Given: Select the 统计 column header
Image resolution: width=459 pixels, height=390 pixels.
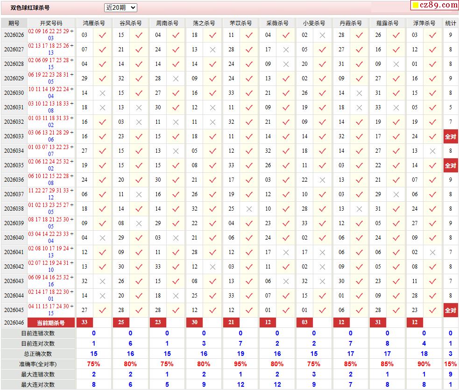Looking at the screenshot, I should 450,23.
